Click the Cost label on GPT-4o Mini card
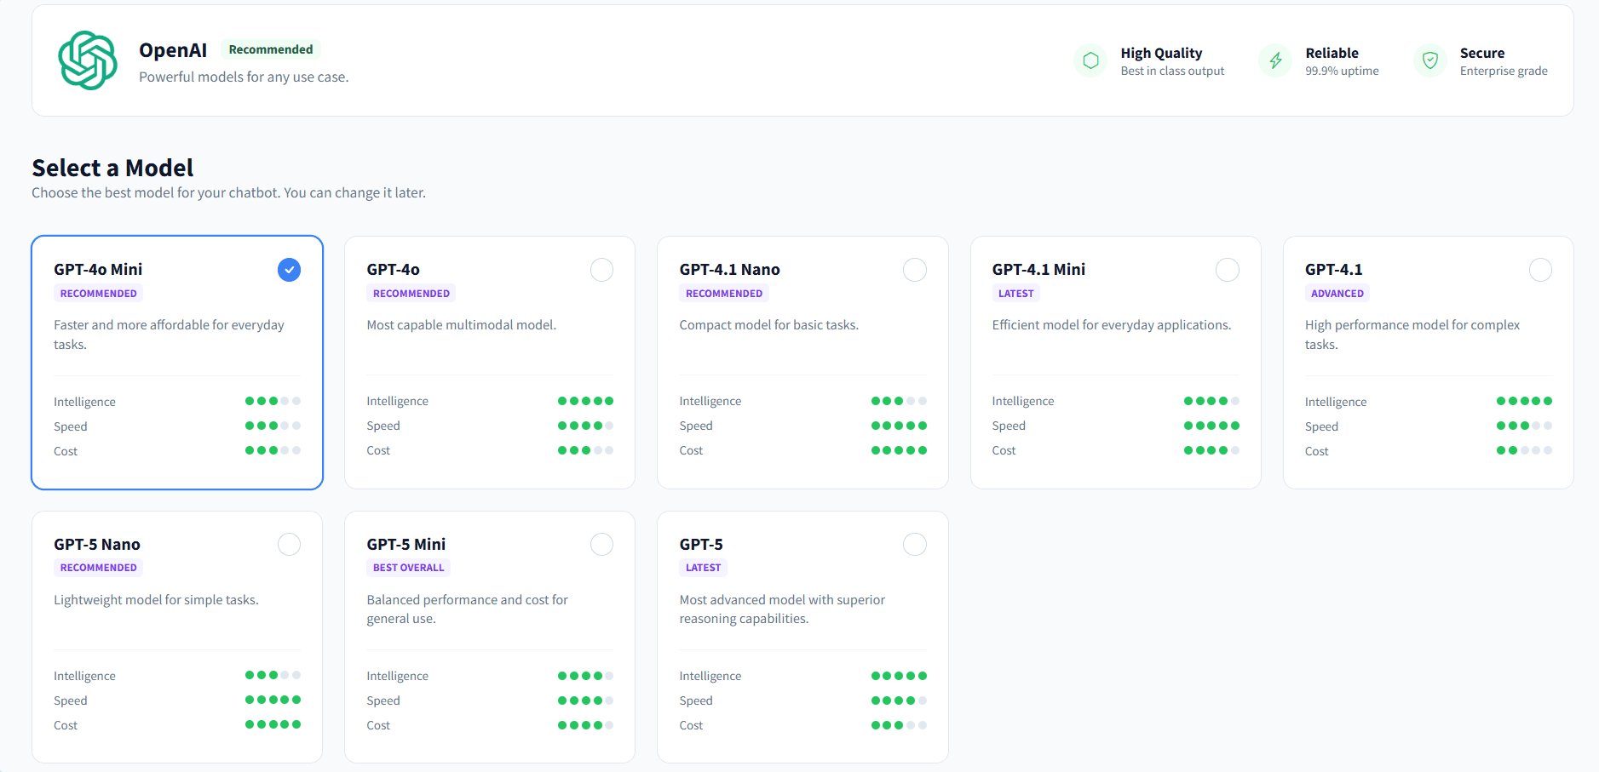The image size is (1599, 772). point(66,451)
